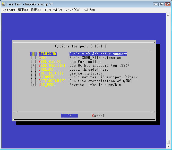
Task: Open the ウィンドウ(W) menu
Action: [73, 10]
